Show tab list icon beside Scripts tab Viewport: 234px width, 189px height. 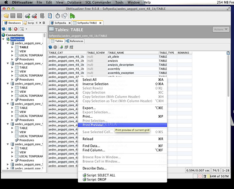(x=44, y=23)
